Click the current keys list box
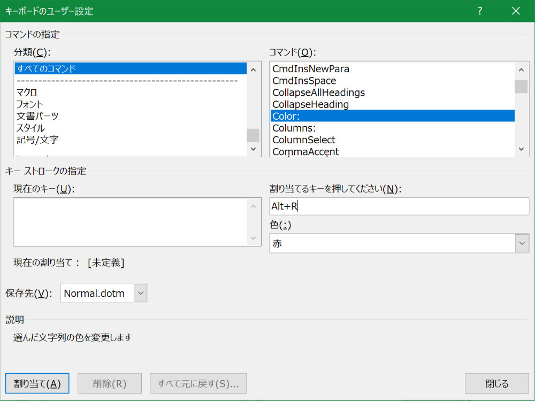The height and width of the screenshot is (401, 535). [x=137, y=222]
